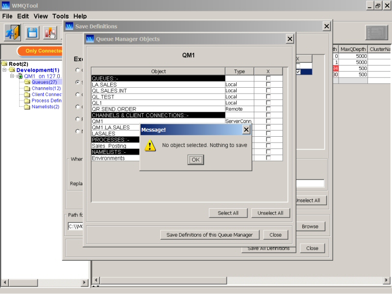The height and width of the screenshot is (294, 392).
Task: Click the exit door toolbar icon
Action: (13, 32)
